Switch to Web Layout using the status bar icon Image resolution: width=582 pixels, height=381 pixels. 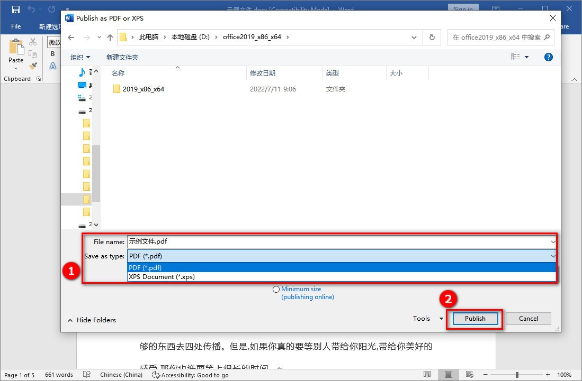[x=469, y=375]
